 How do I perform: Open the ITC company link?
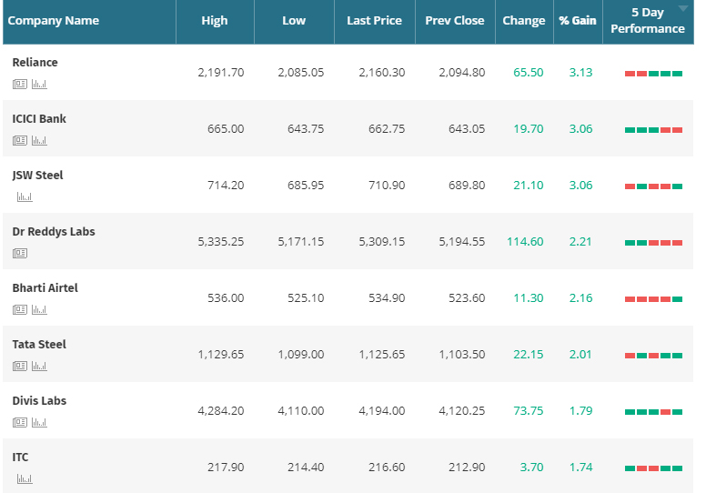pos(20,458)
